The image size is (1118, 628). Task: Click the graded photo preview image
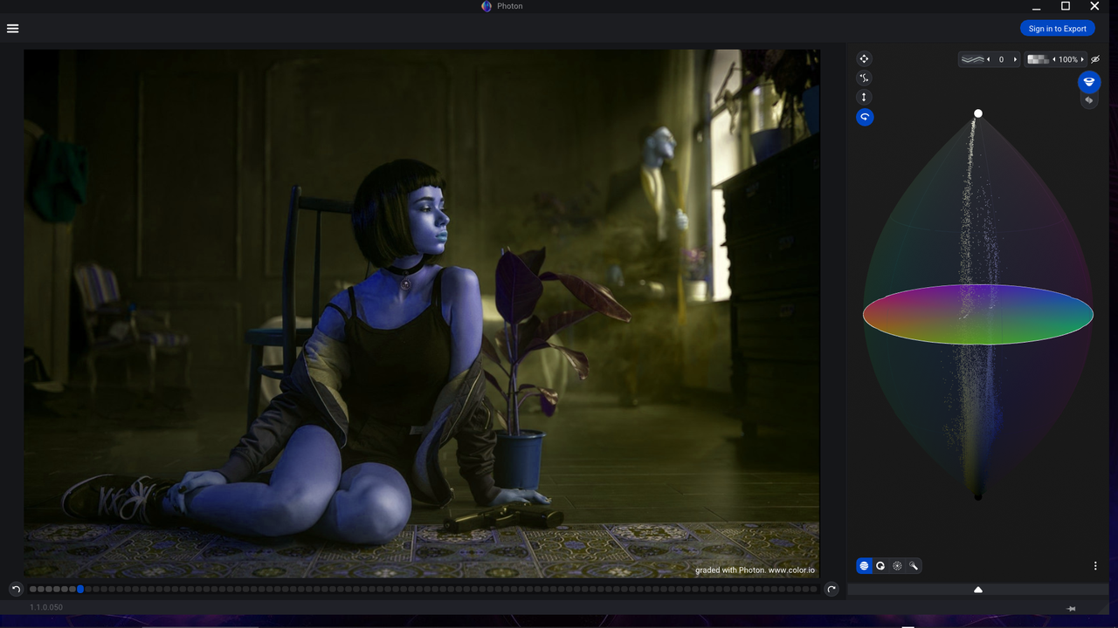tap(422, 314)
